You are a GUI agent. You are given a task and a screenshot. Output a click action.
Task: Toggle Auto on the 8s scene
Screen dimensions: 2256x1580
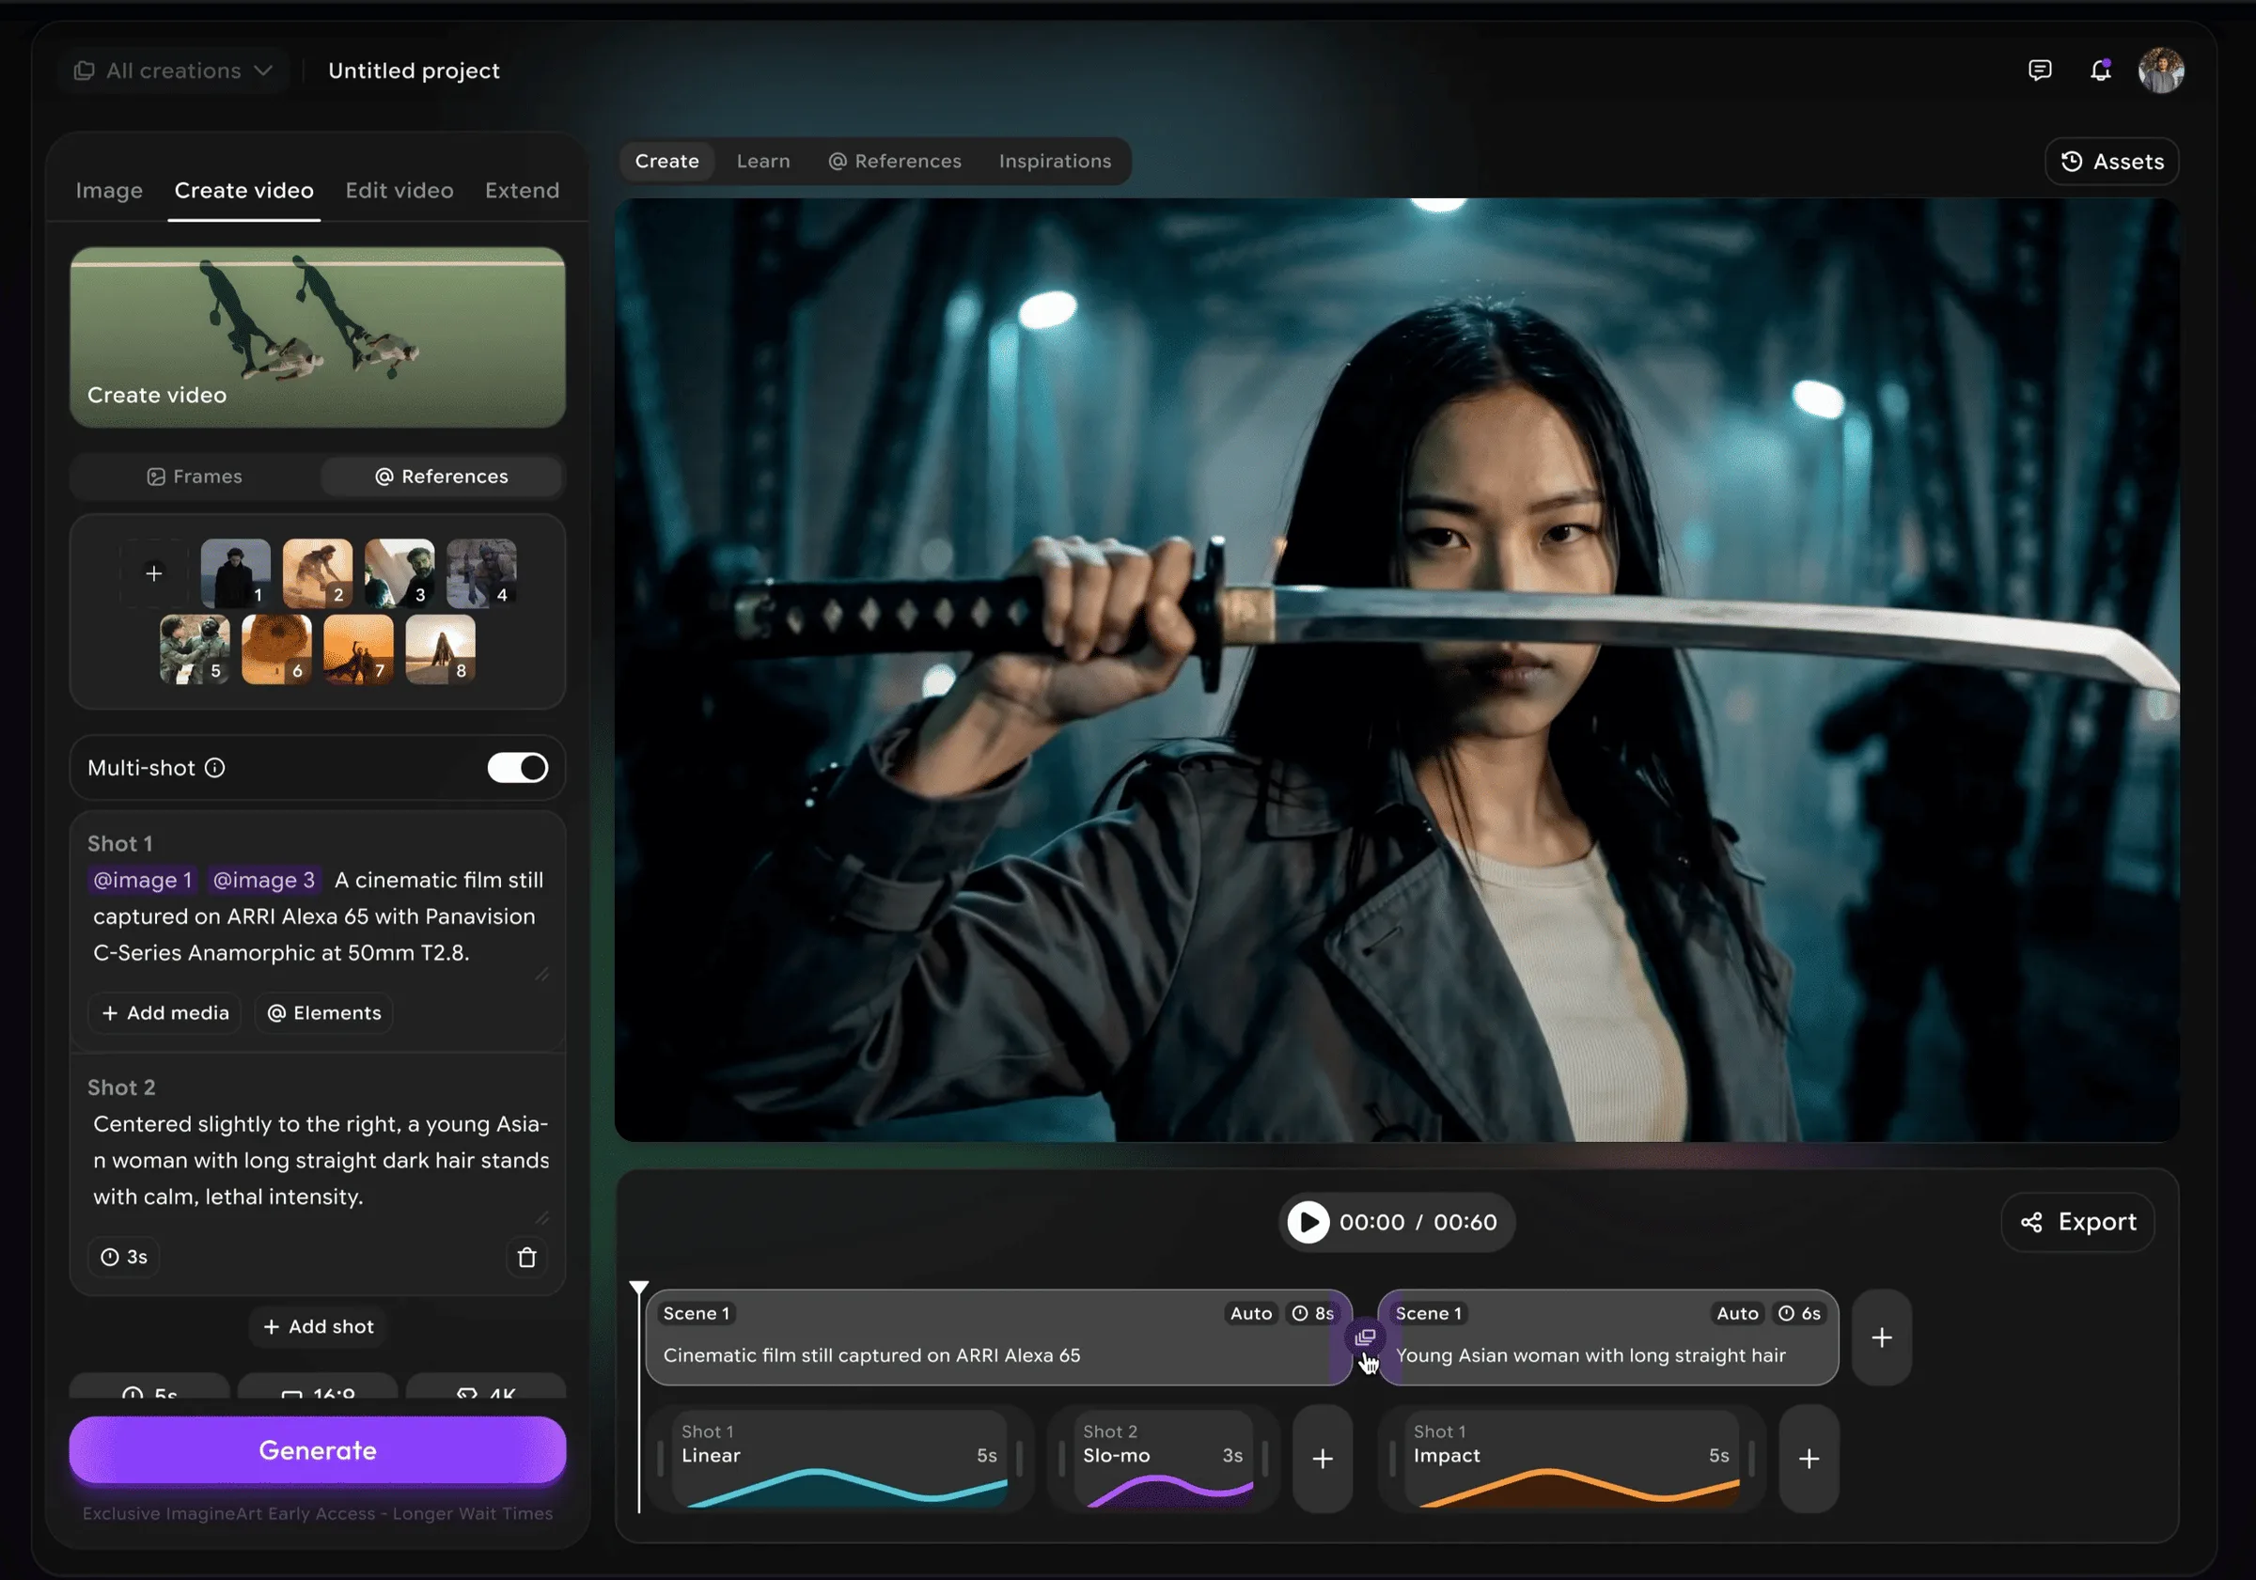(x=1251, y=1313)
